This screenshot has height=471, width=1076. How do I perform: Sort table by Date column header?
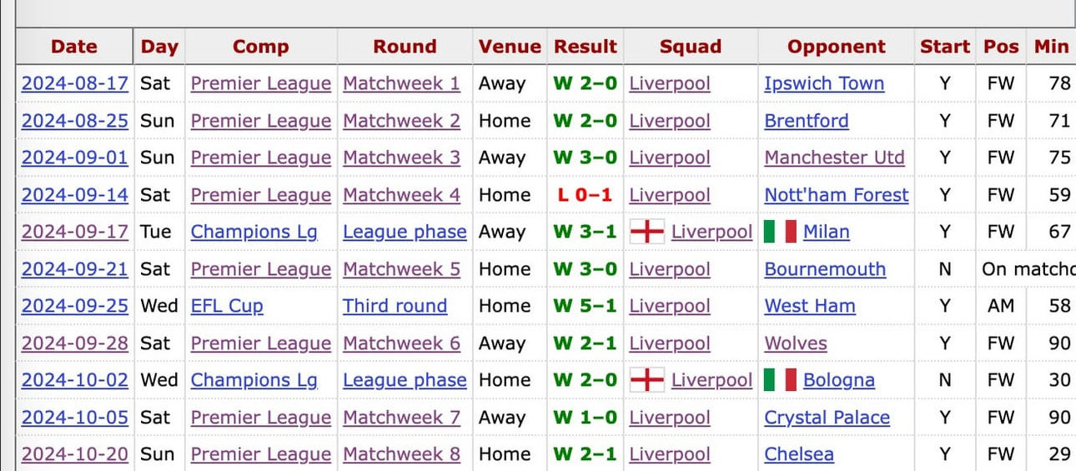(74, 47)
